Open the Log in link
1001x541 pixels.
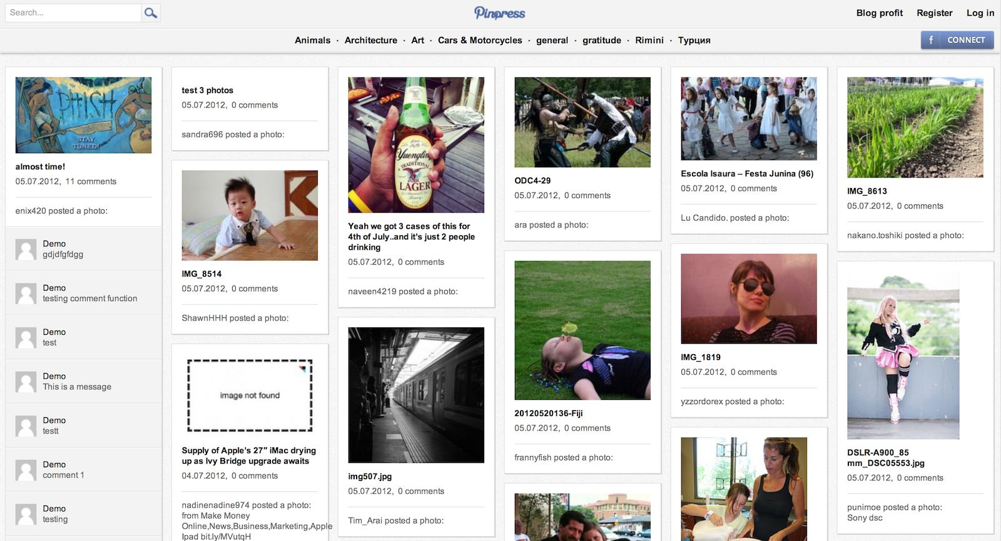980,12
